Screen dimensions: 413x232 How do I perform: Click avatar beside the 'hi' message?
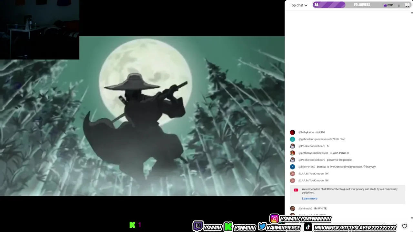pos(292,146)
